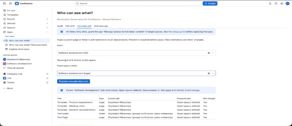This screenshot has width=292, height=126.
Task: Click the Will change? column header
Action: coord(209,98)
